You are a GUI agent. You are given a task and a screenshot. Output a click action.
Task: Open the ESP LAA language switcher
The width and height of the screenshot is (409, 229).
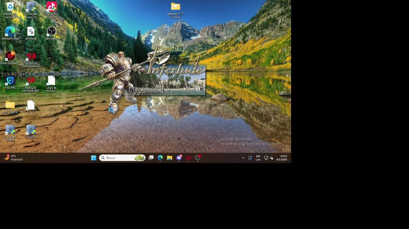coord(258,158)
